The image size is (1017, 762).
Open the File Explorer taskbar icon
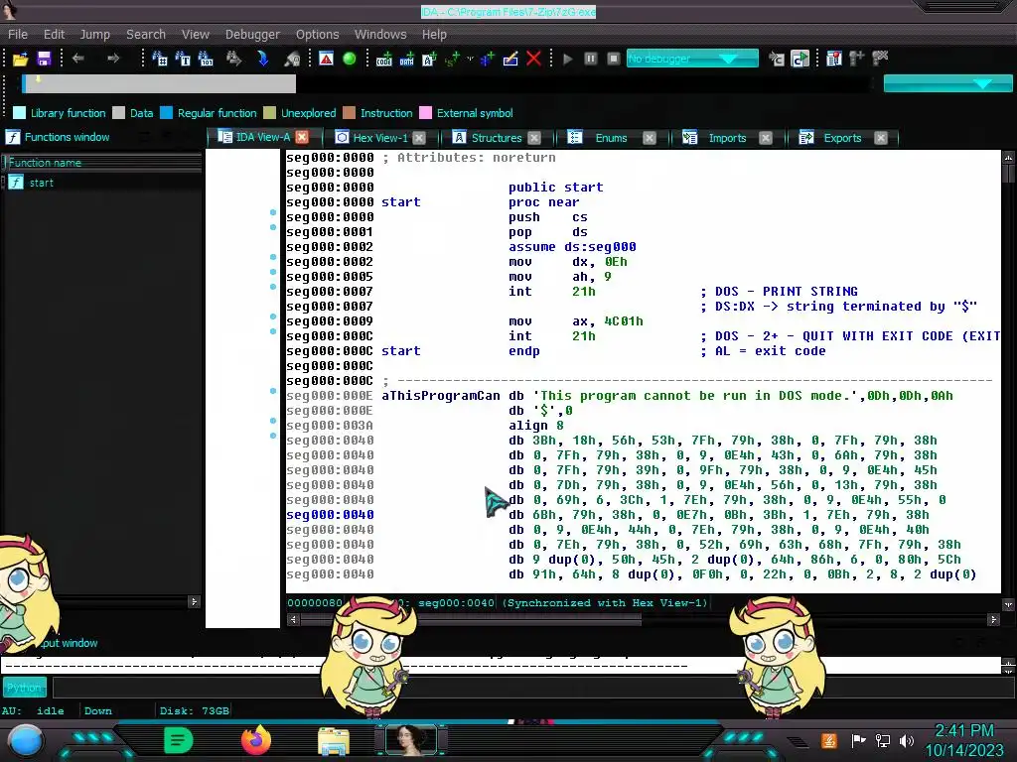tap(334, 741)
